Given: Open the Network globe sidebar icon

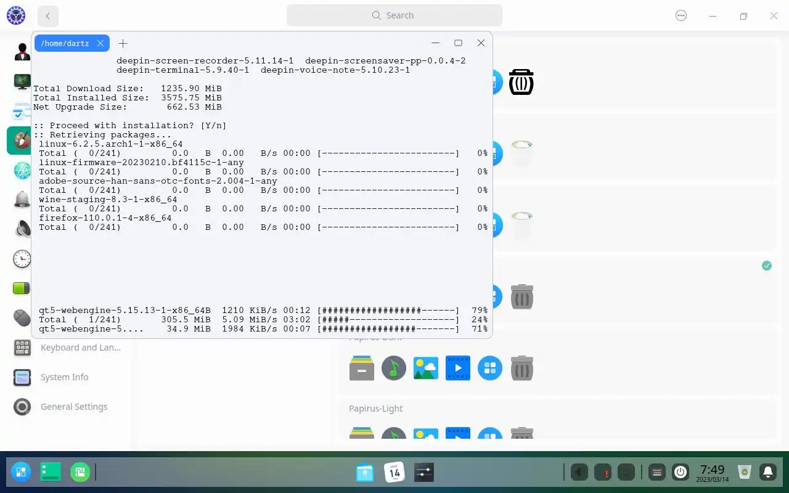Looking at the screenshot, I should pyautogui.click(x=22, y=170).
